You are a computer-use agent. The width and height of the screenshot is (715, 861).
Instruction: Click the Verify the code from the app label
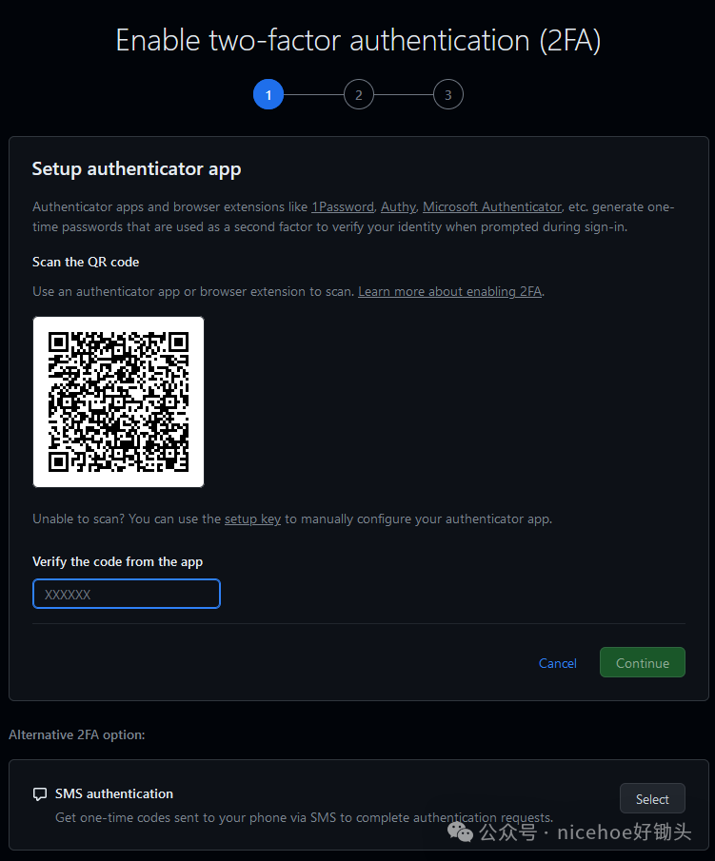(x=117, y=561)
